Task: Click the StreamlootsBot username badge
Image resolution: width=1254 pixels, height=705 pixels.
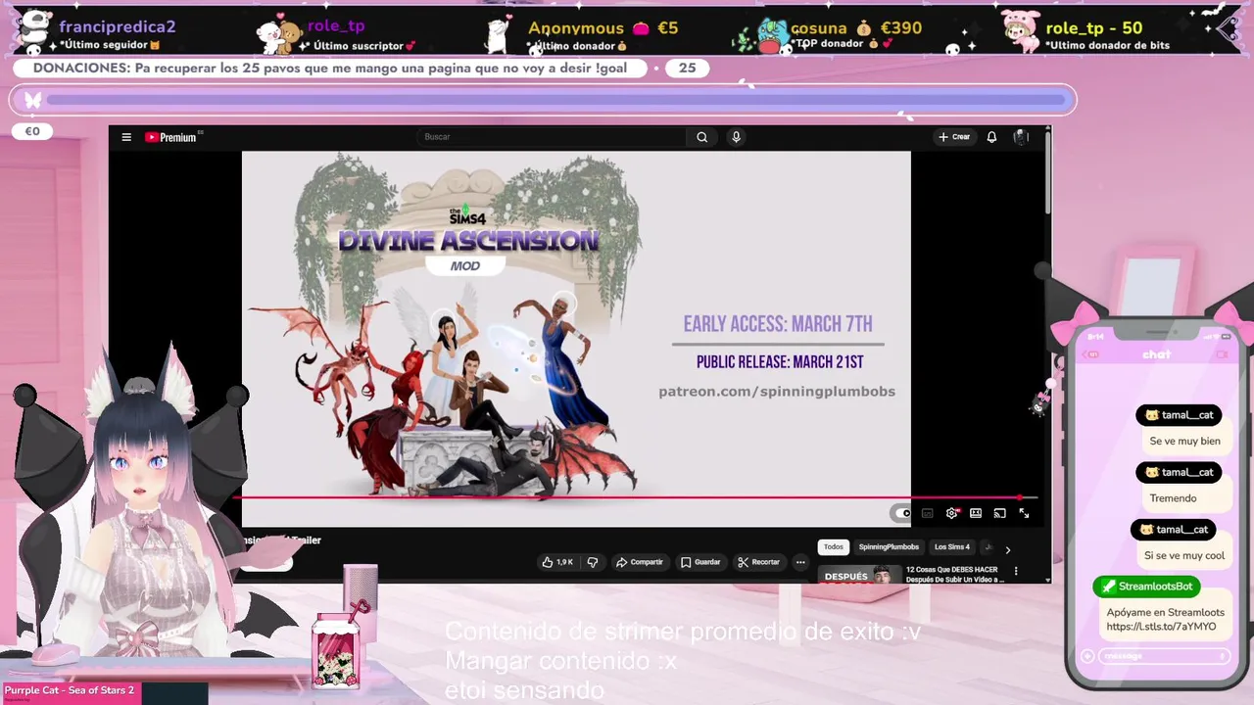Action: (x=1146, y=587)
